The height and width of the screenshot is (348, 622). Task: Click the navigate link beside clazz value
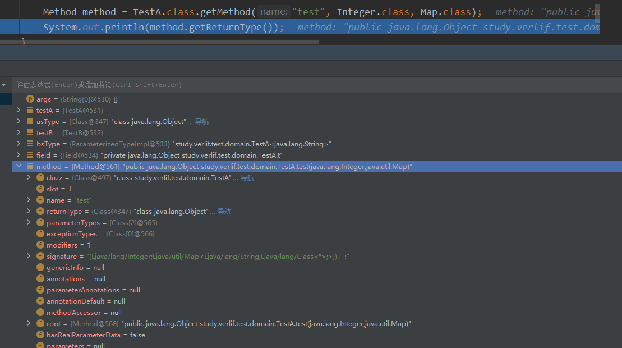click(x=247, y=178)
